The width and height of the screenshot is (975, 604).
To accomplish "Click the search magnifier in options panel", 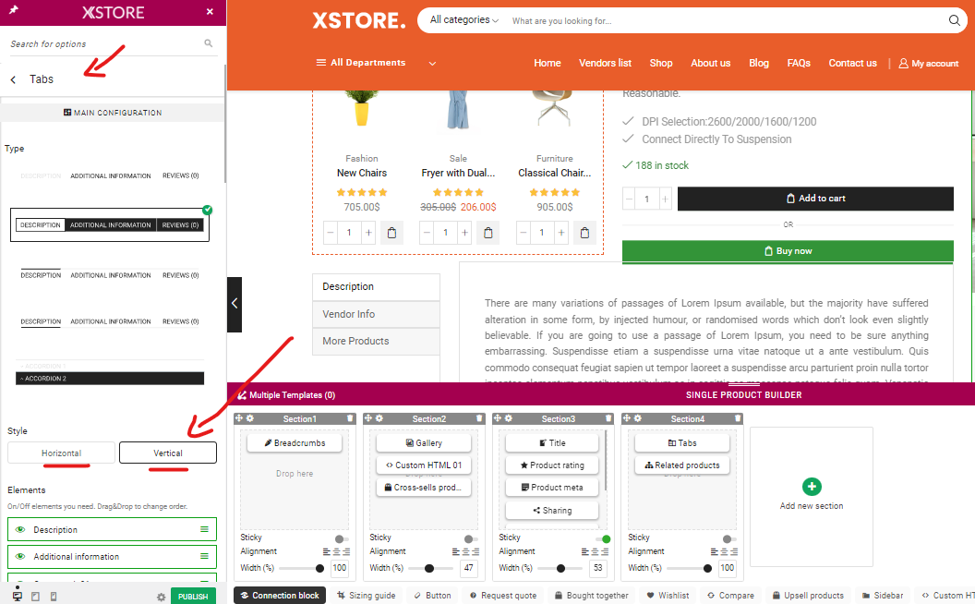I will click(x=209, y=42).
